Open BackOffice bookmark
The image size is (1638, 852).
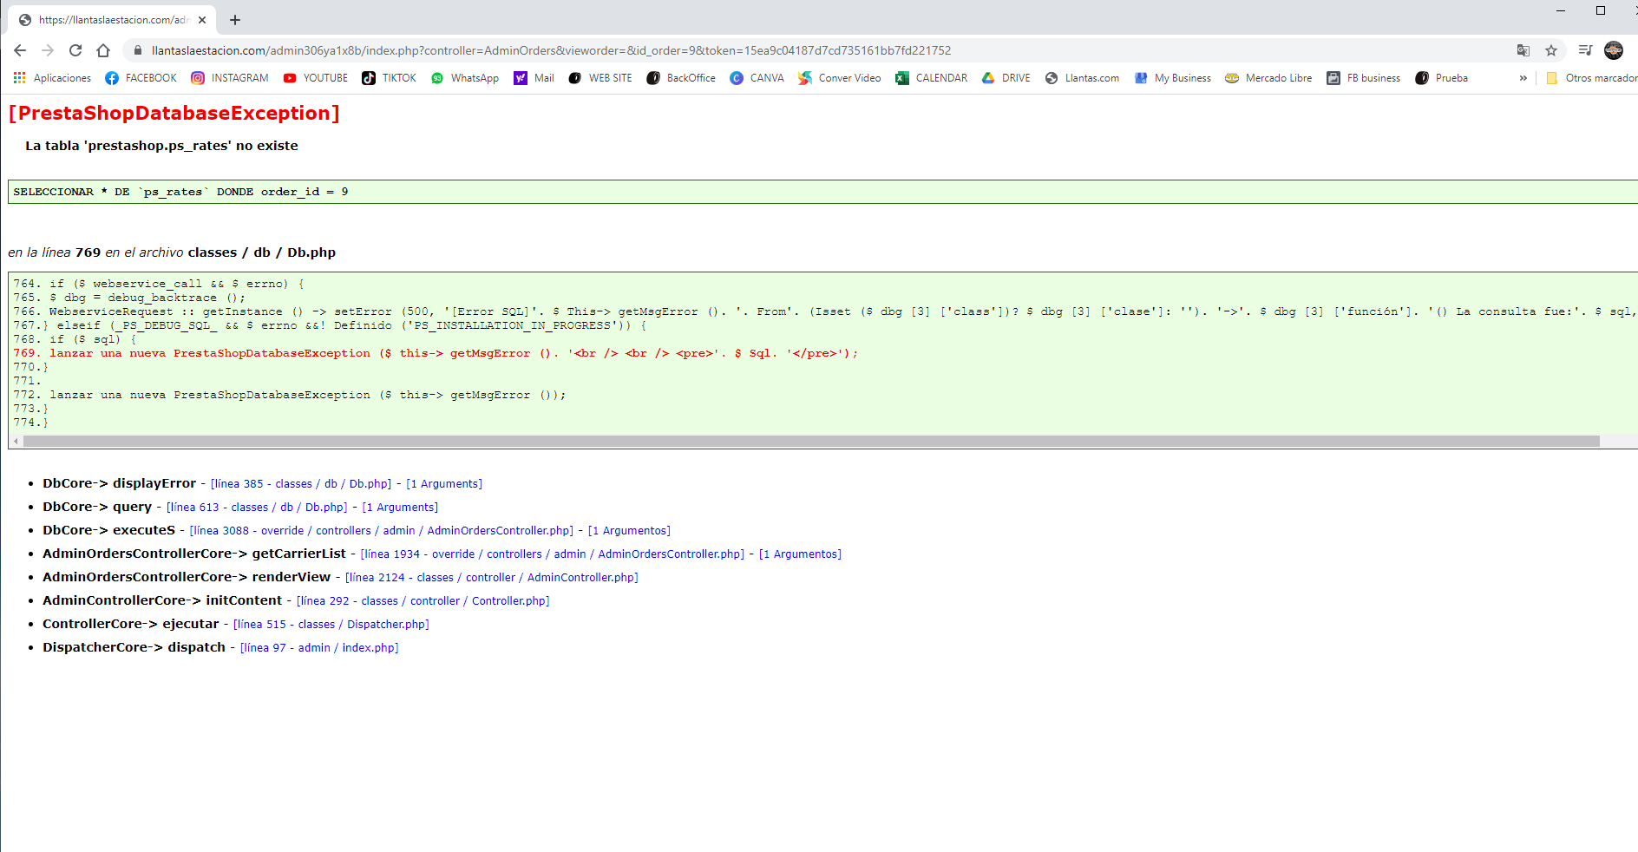[x=681, y=78]
